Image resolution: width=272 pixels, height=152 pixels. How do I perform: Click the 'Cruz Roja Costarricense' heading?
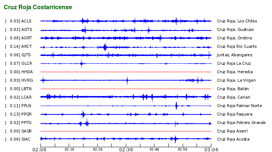[x=37, y=7]
